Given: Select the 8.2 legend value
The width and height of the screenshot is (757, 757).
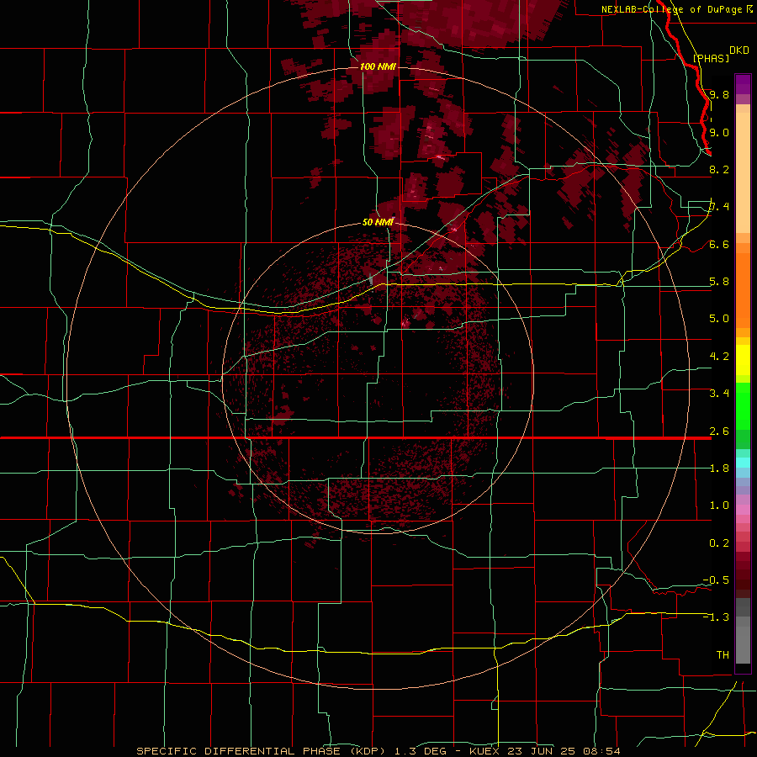Looking at the screenshot, I should coord(719,169).
